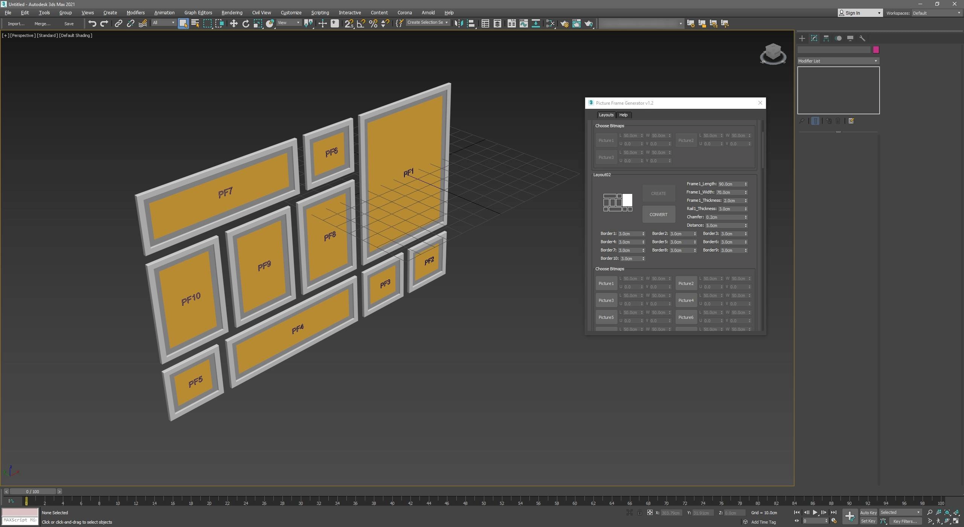Screen dimensions: 964x527
Task: Select the Rotate tool
Action: coord(246,23)
